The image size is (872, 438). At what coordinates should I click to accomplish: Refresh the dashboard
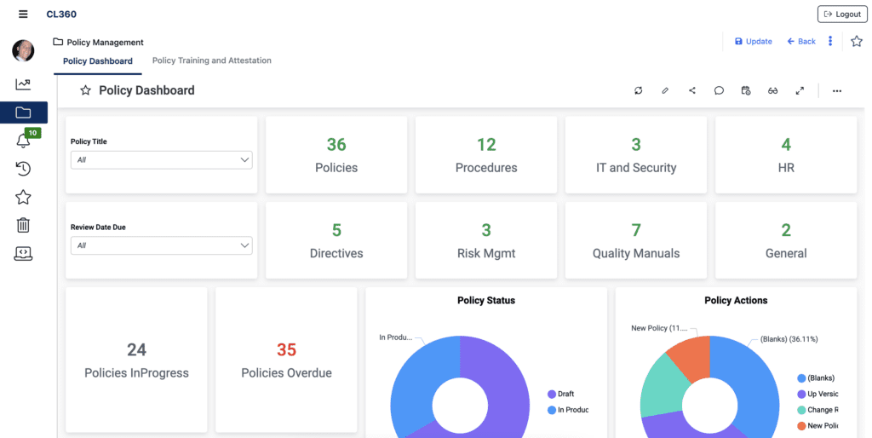tap(639, 90)
